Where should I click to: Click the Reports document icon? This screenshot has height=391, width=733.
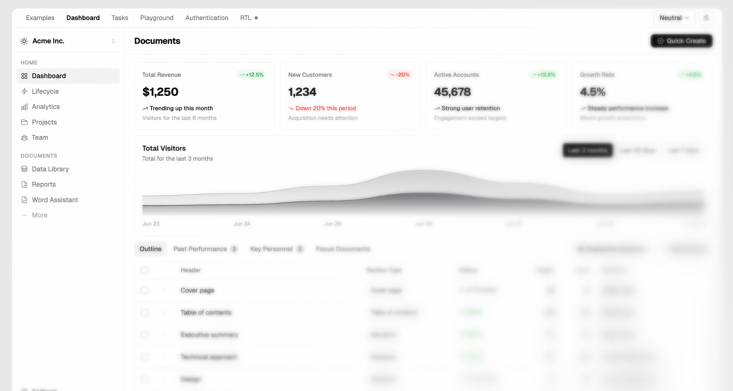click(x=24, y=184)
